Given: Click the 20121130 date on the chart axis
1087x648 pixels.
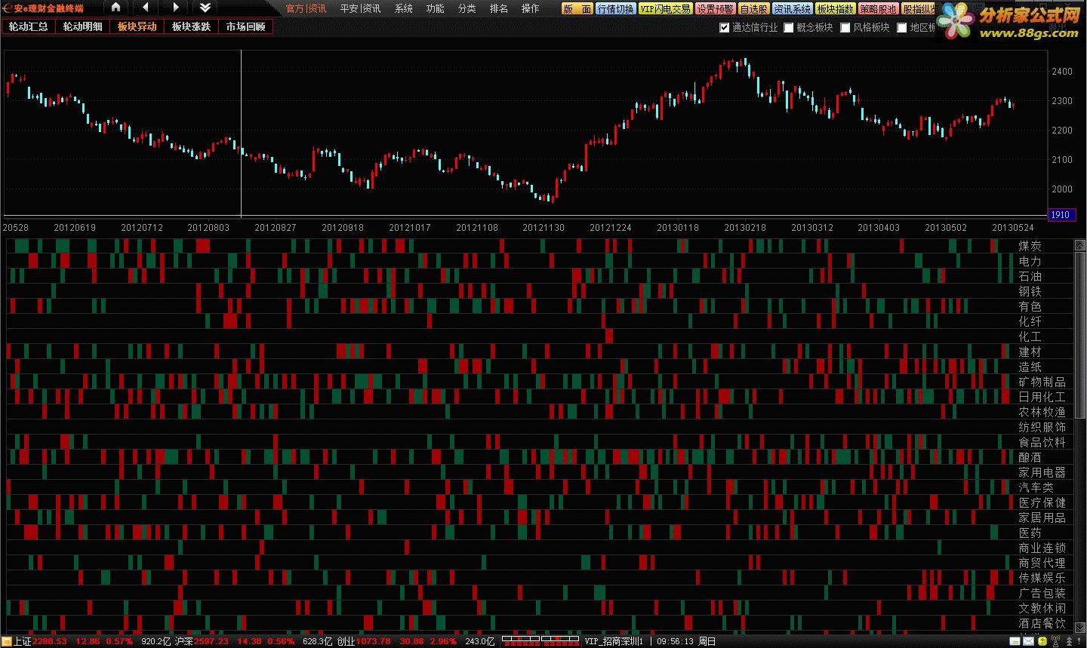Looking at the screenshot, I should (x=543, y=227).
